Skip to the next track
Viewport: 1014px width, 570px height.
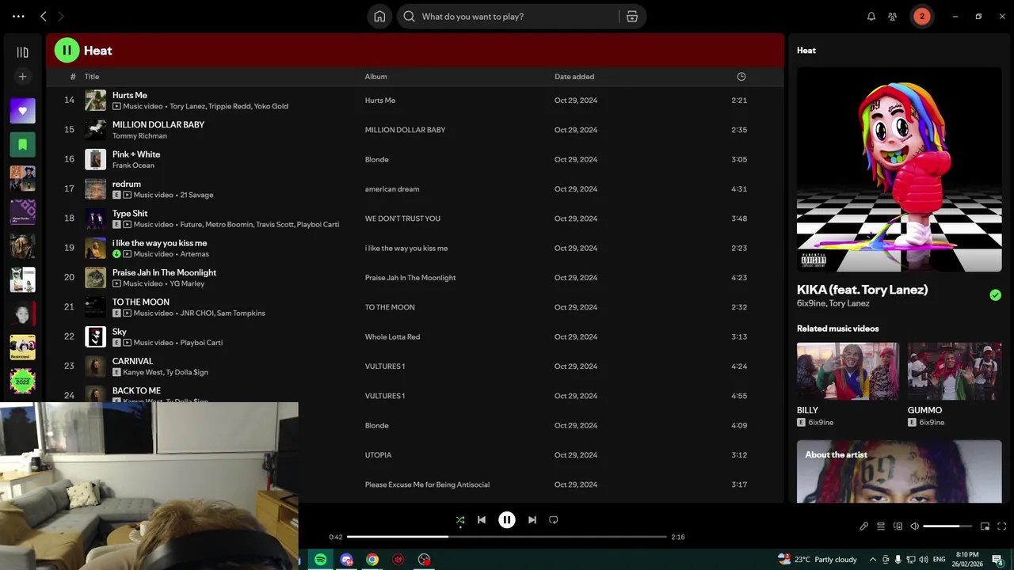point(532,520)
